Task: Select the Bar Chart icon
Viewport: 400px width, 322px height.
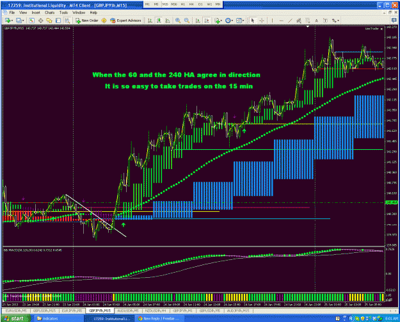Action: [150, 20]
